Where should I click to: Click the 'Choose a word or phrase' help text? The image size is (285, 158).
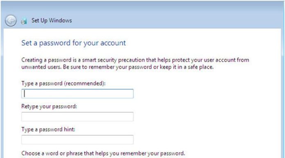103,153
